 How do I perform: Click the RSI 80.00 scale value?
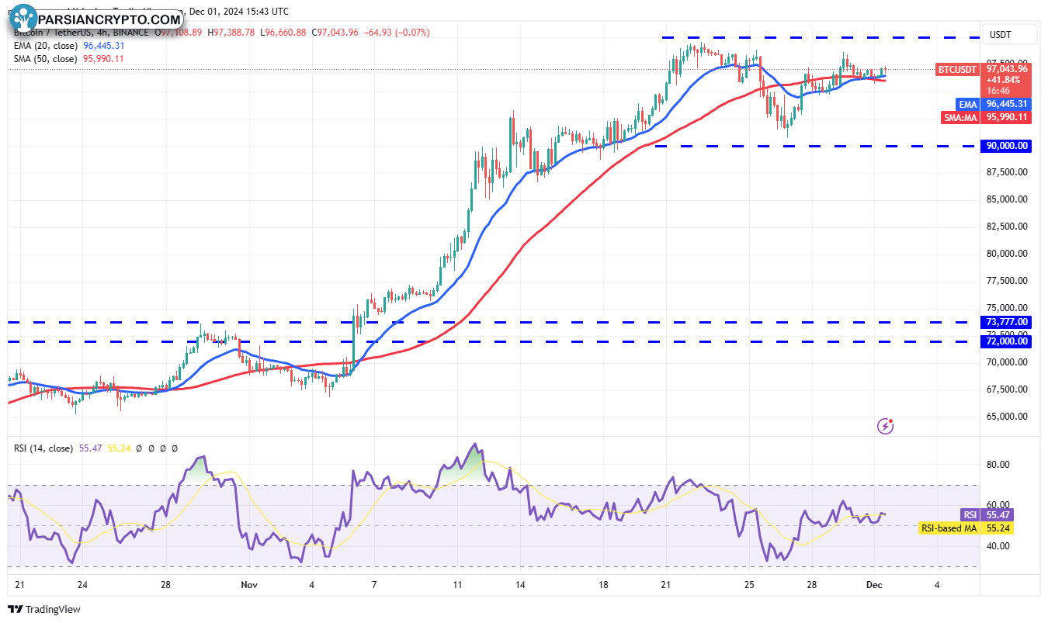[998, 465]
